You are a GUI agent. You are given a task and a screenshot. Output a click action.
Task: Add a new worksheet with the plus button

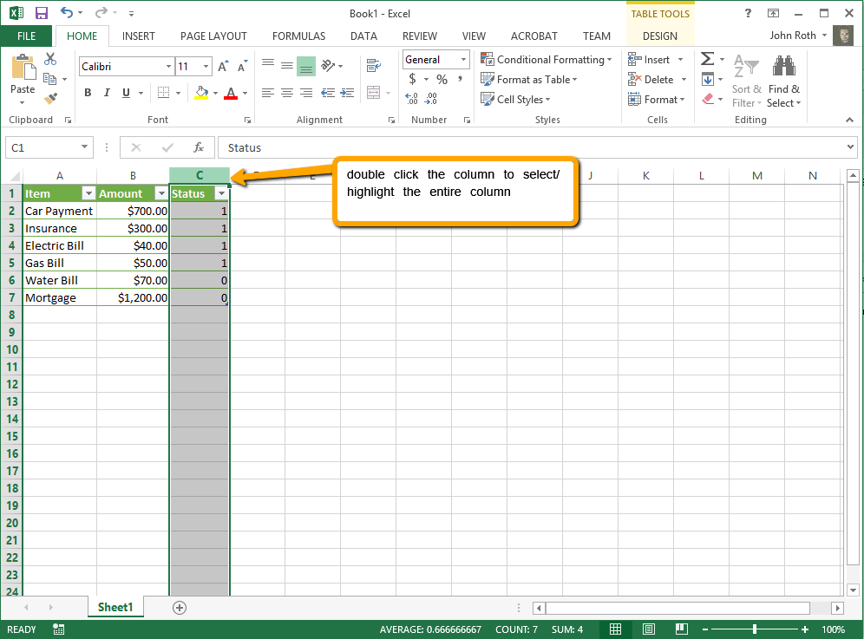click(179, 608)
